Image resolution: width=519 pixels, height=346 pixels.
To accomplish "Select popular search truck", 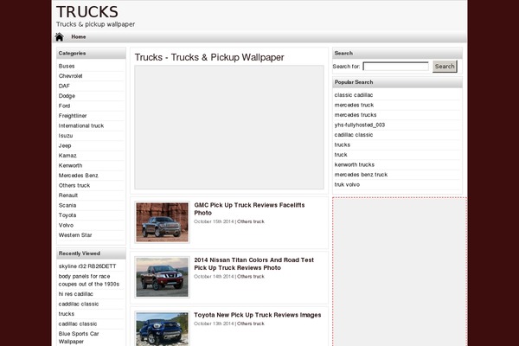I will point(341,155).
